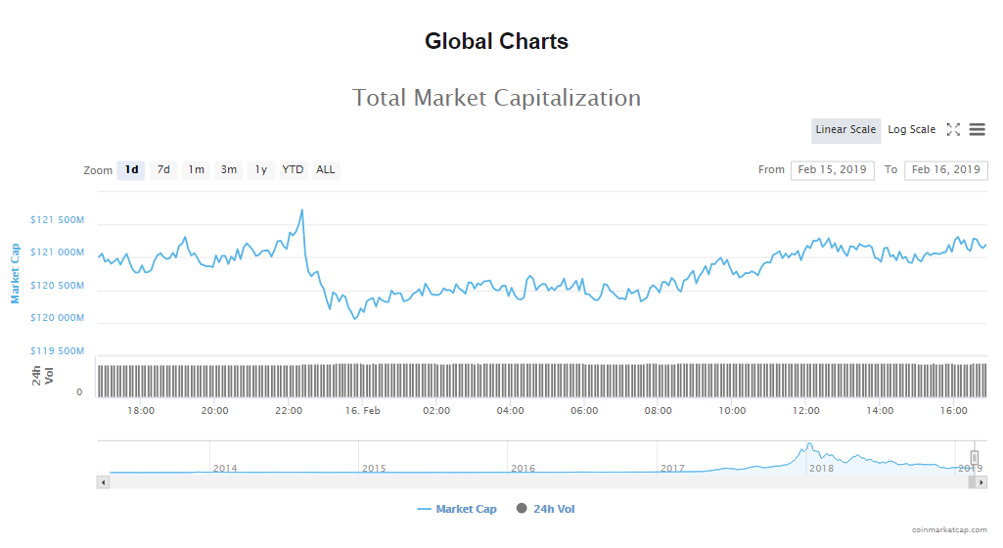Open the To date field
The image size is (1003, 548).
pyautogui.click(x=945, y=170)
